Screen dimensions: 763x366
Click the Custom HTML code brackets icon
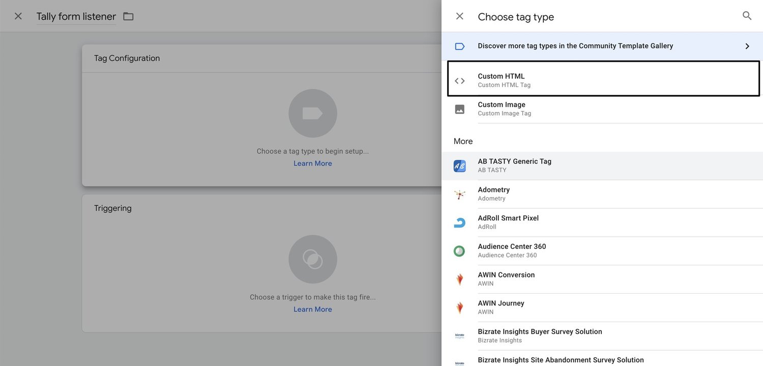(459, 80)
